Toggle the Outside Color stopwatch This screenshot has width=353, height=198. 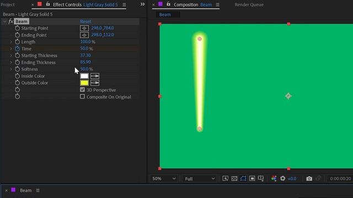[x=17, y=83]
